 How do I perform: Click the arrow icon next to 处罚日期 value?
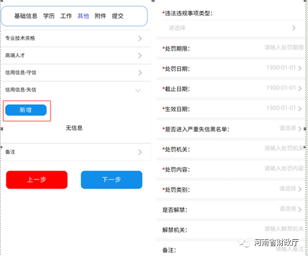(x=300, y=69)
